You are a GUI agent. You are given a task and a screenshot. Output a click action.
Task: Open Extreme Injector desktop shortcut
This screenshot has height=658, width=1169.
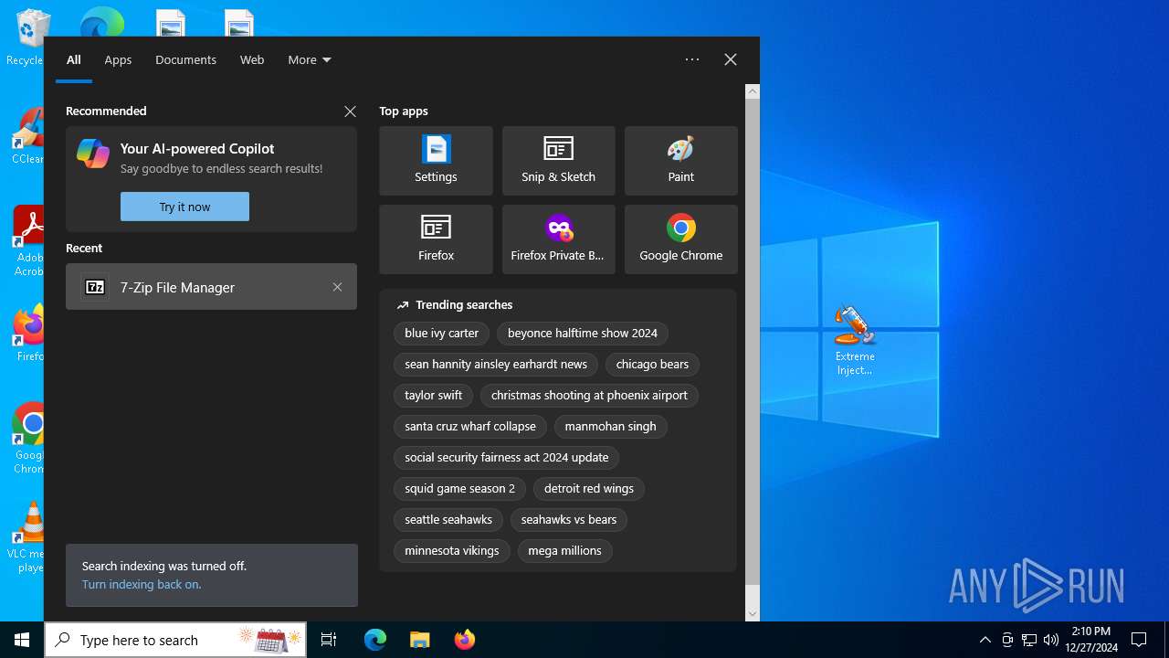(x=855, y=340)
